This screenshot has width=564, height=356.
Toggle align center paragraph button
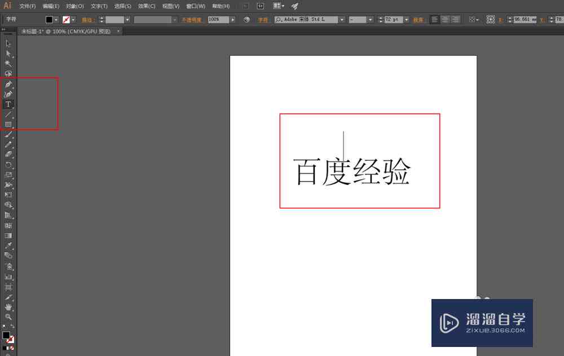pyautogui.click(x=445, y=19)
